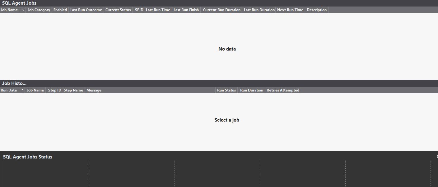
Task: Select the SPID column header
Action: coord(139,10)
